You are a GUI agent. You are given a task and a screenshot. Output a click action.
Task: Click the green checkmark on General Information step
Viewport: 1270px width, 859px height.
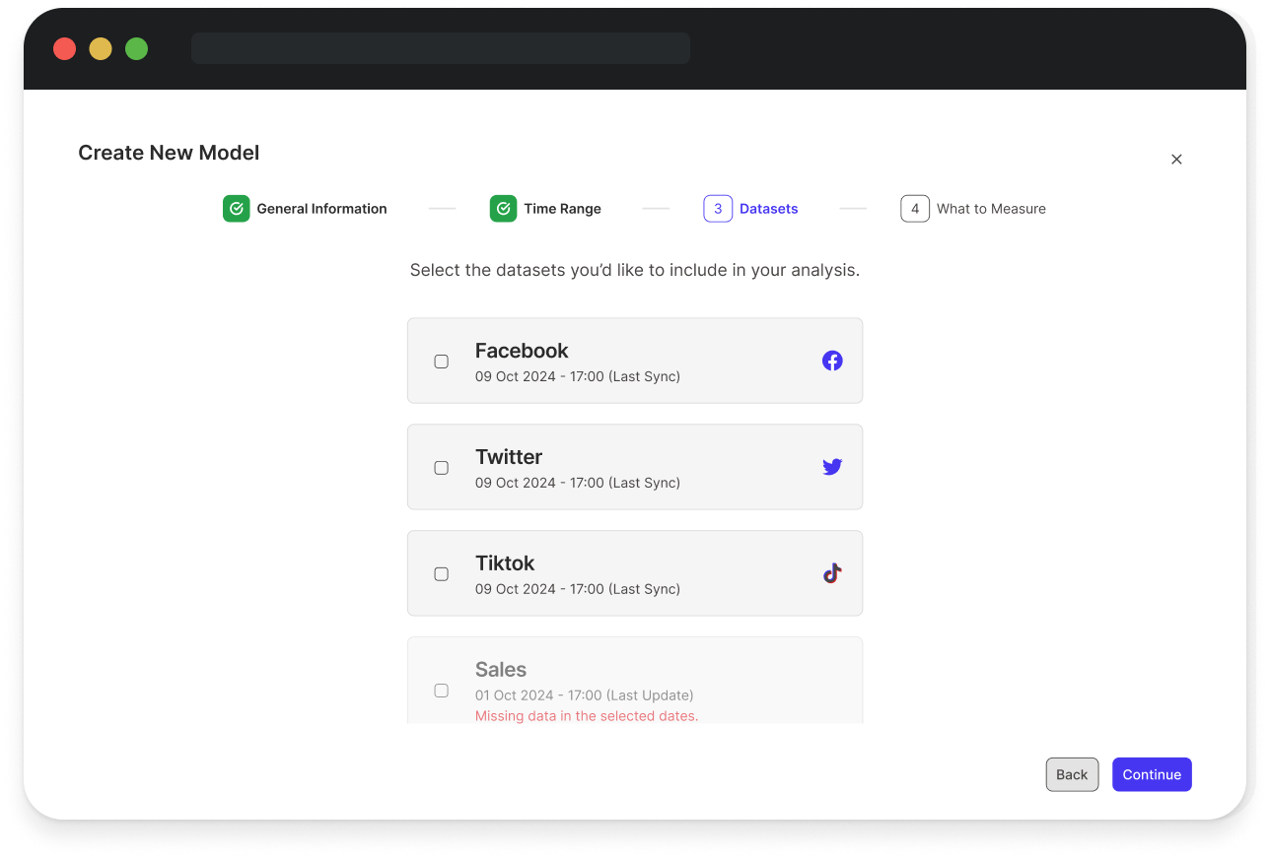click(236, 208)
